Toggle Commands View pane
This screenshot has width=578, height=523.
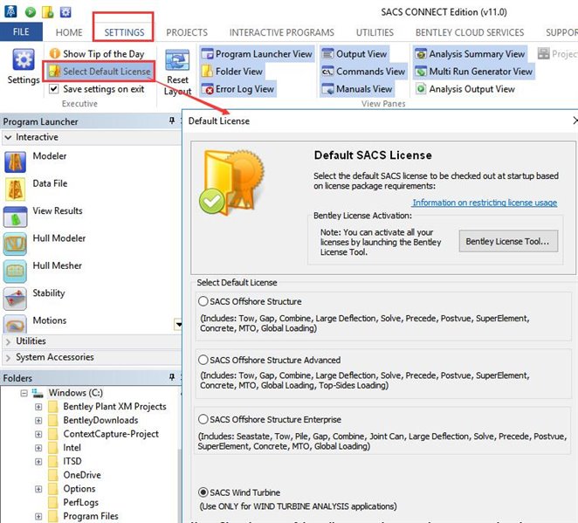(363, 71)
